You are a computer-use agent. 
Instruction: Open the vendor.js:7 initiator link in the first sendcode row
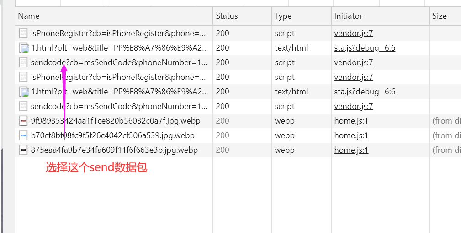click(x=353, y=62)
